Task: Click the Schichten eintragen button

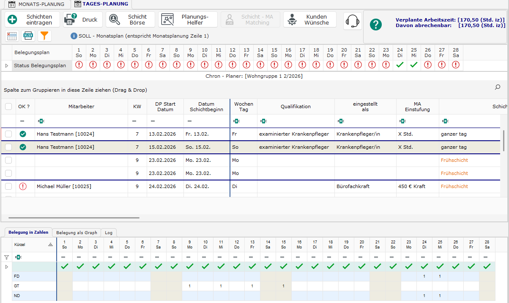Action: [33, 19]
